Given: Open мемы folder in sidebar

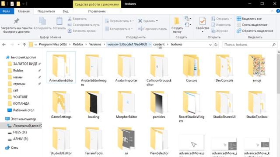Looking at the screenshot, I should [17, 77].
